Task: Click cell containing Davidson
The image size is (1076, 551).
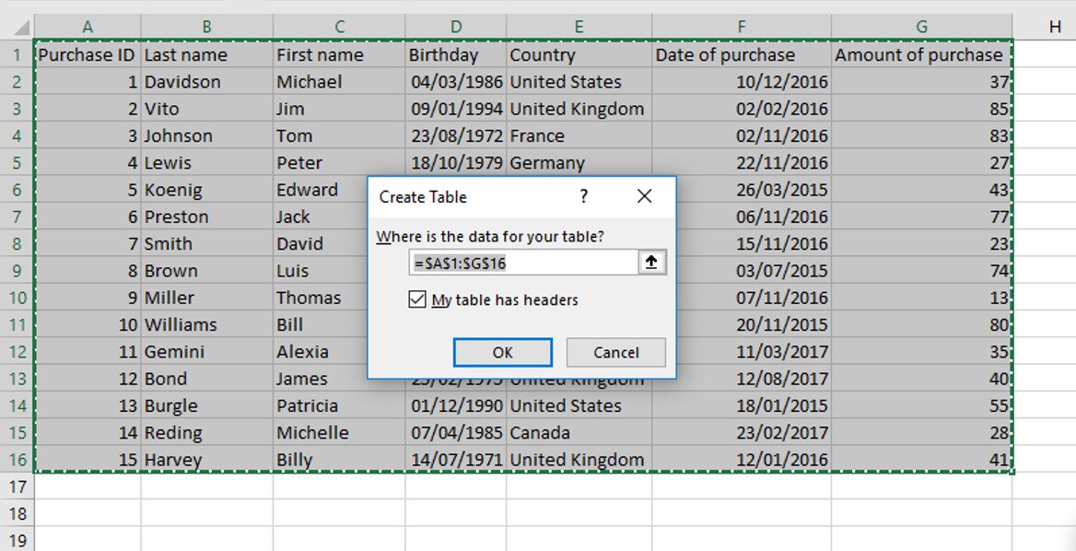Action: coord(206,82)
